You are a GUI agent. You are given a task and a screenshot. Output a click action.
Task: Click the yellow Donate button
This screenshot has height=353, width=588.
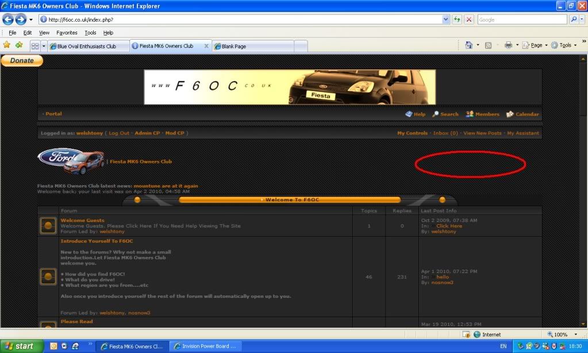pyautogui.click(x=22, y=60)
